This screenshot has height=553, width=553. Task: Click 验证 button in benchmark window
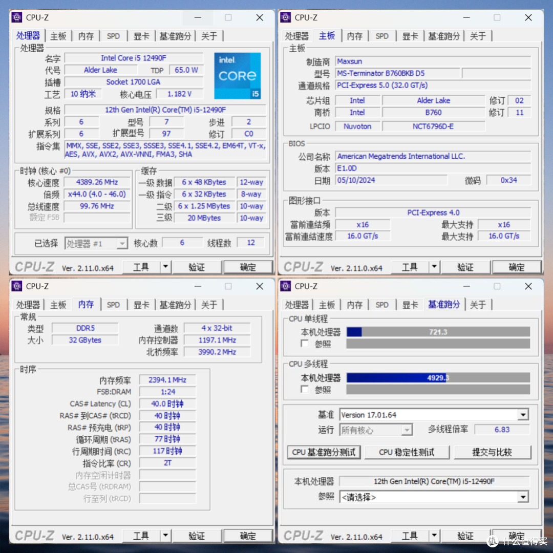coord(465,536)
